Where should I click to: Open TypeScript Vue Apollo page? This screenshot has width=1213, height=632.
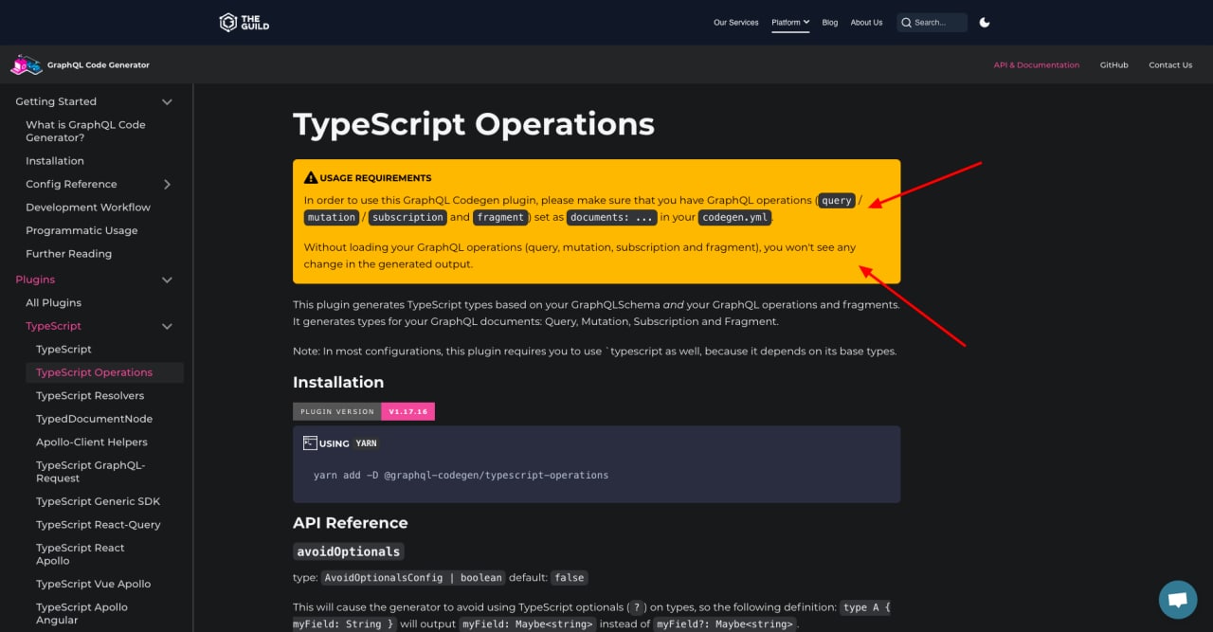tap(93, 584)
